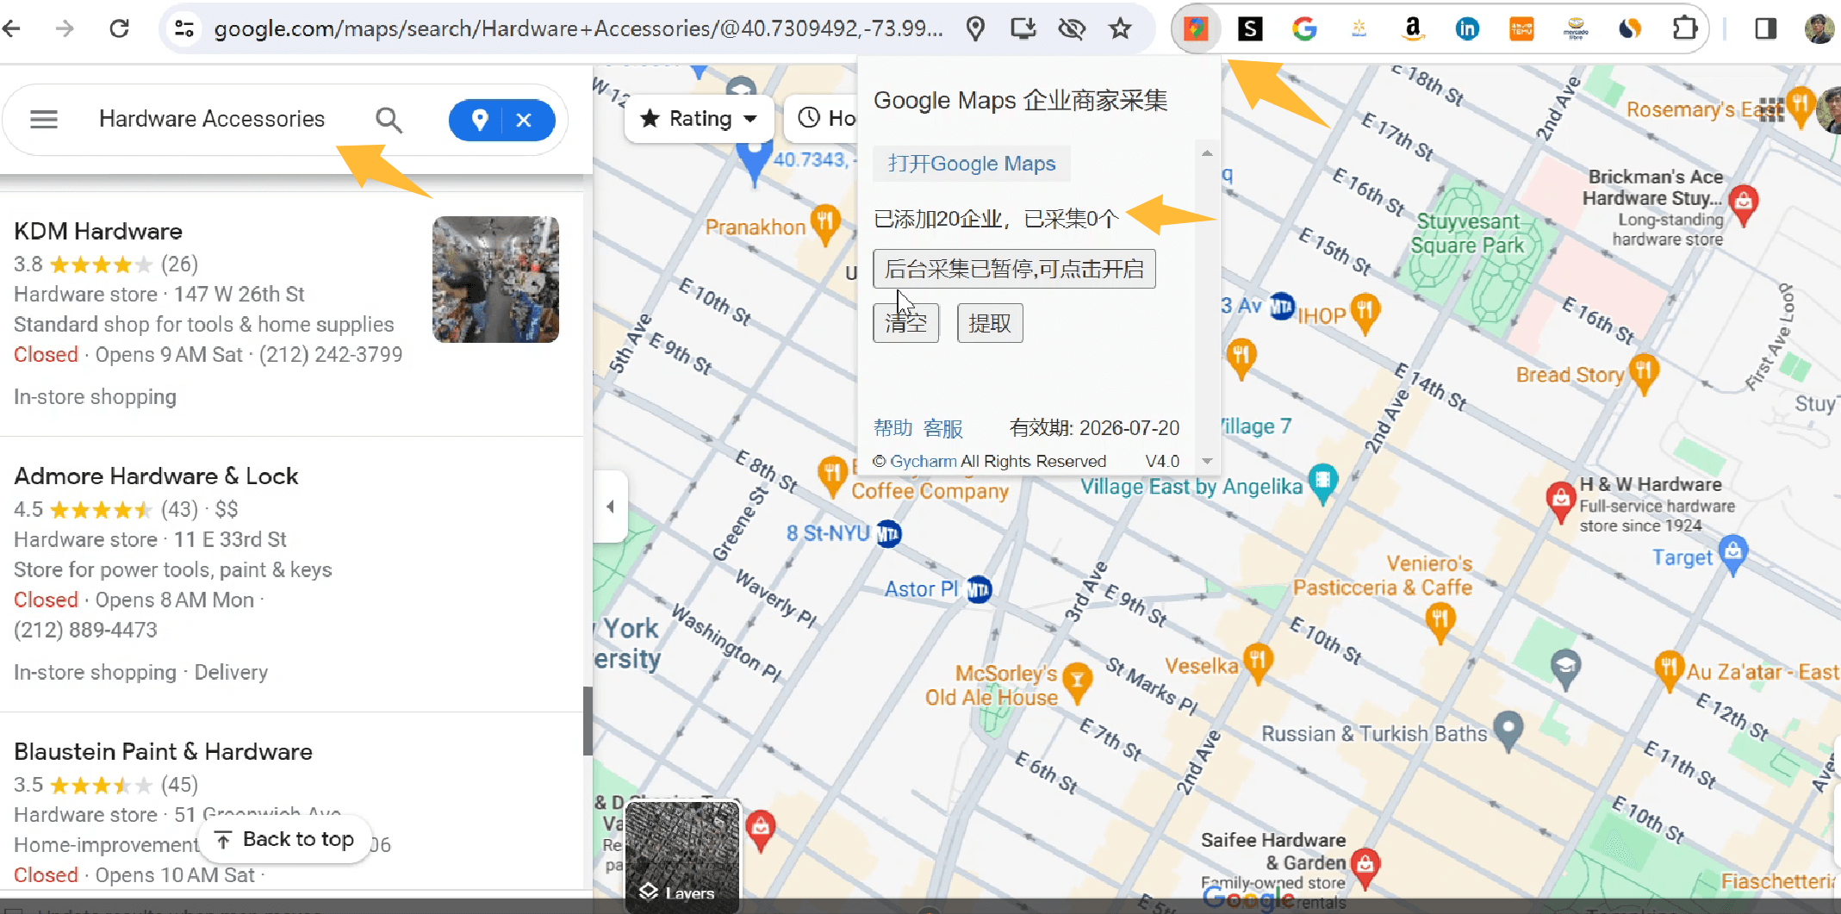Open Blaustein Paint & Hardware listing
This screenshot has height=914, width=1841.
pos(163,751)
